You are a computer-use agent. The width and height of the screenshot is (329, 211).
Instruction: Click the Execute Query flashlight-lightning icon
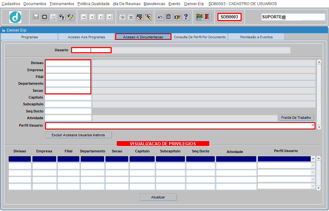point(70,17)
